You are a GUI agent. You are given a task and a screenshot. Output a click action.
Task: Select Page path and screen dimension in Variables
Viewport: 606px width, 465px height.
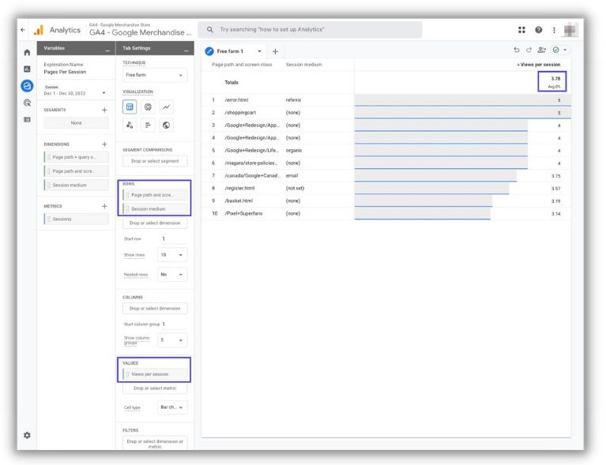pos(76,171)
